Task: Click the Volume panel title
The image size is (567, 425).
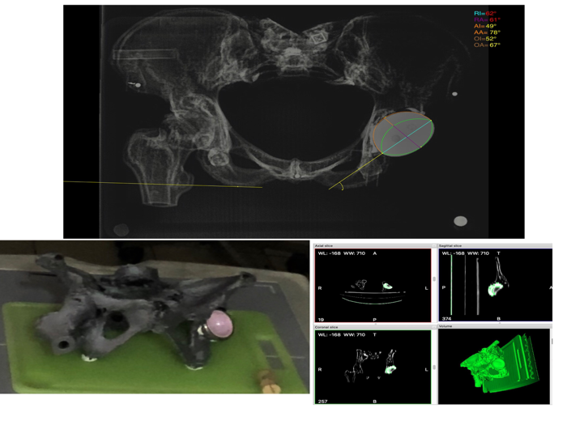Action: pyautogui.click(x=446, y=326)
